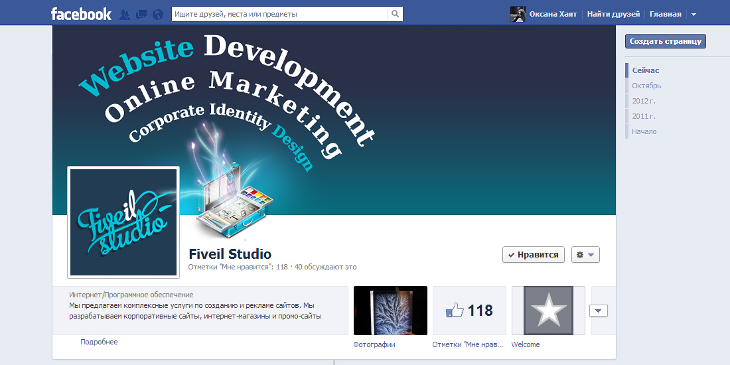Viewport: 730px width, 365px height.
Task: Click the search field for friends and places
Action: (280, 14)
